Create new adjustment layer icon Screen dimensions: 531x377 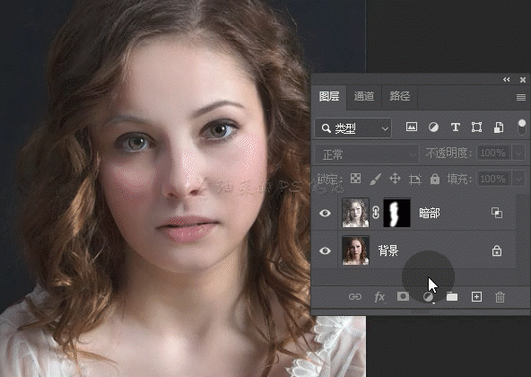click(429, 297)
